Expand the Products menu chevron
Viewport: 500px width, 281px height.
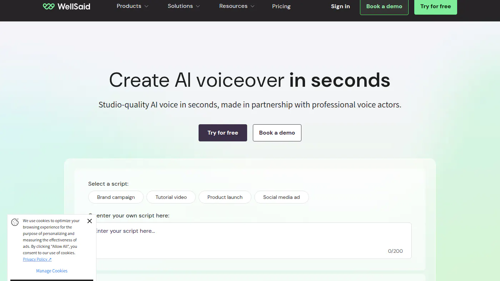[x=146, y=6]
